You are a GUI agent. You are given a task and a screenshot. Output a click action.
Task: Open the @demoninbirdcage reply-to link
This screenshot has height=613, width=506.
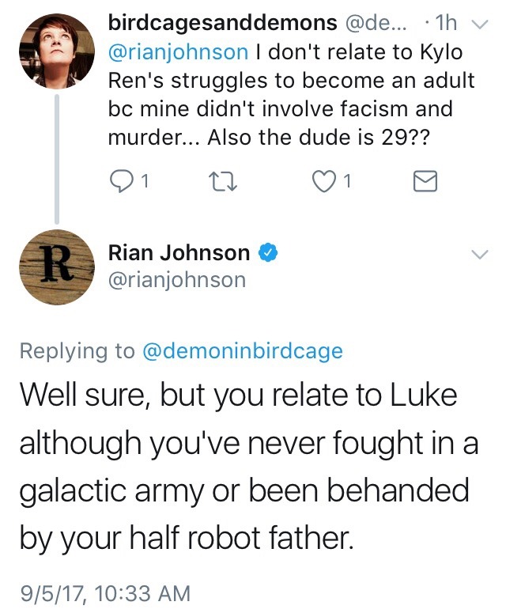(242, 351)
